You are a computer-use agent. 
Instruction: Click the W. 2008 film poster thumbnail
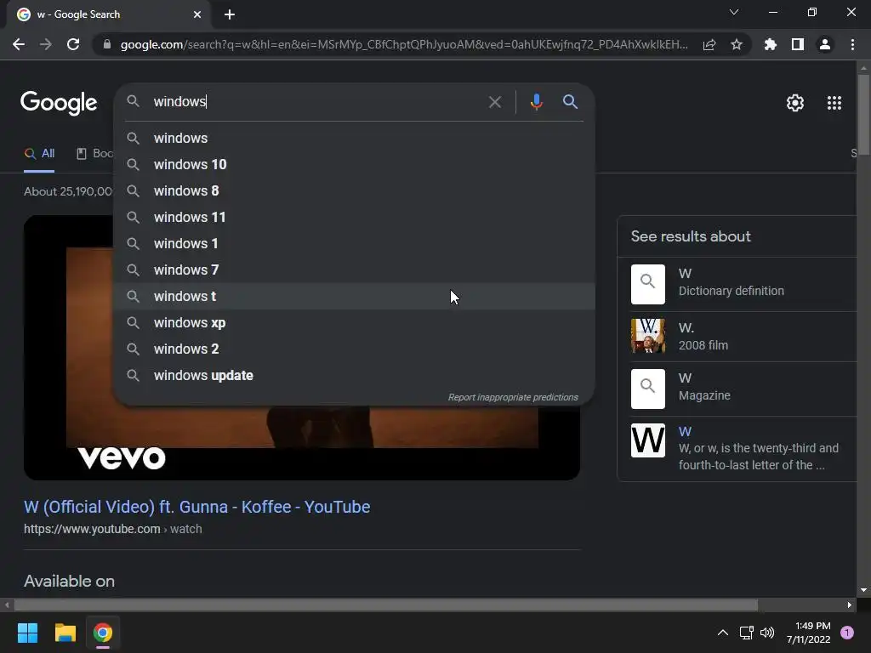click(647, 336)
